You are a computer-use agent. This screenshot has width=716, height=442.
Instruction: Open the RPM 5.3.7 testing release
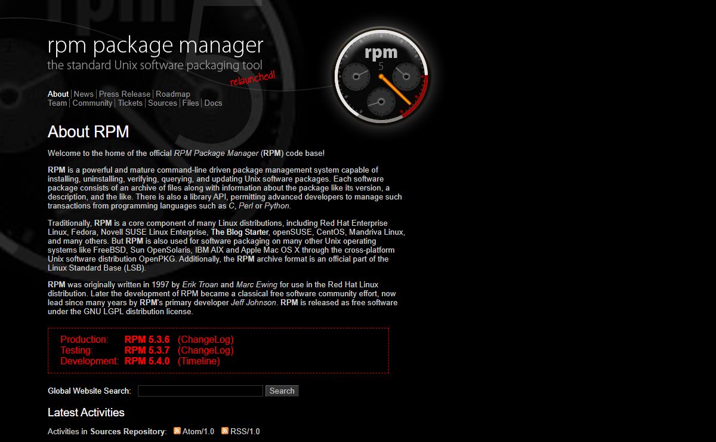tap(147, 350)
